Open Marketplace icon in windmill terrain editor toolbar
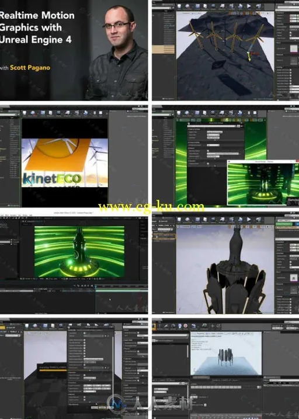This screenshot has height=419, width=299. coord(205,6)
